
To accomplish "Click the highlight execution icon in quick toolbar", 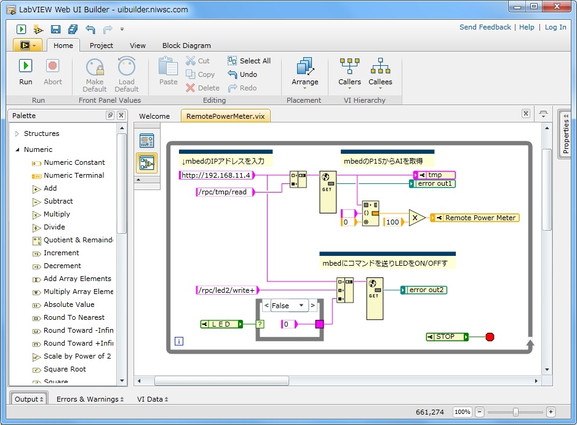I will [x=38, y=29].
